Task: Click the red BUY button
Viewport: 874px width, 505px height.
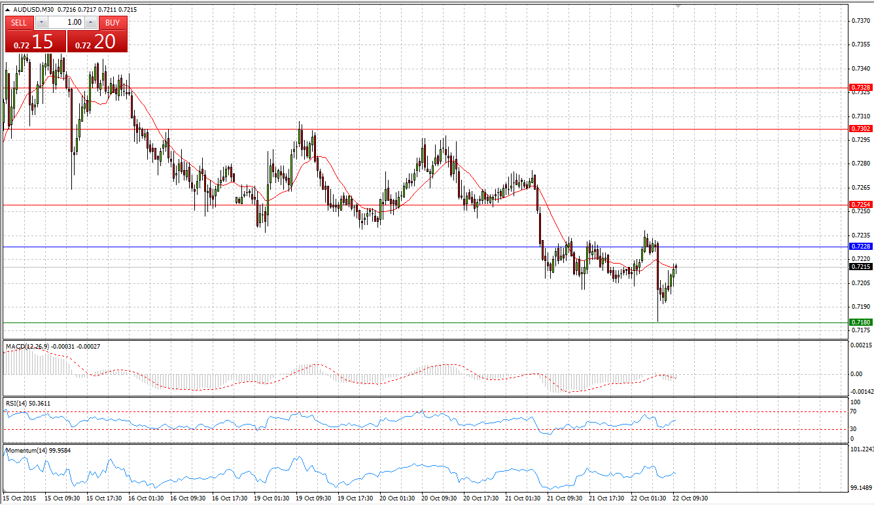Action: [113, 22]
